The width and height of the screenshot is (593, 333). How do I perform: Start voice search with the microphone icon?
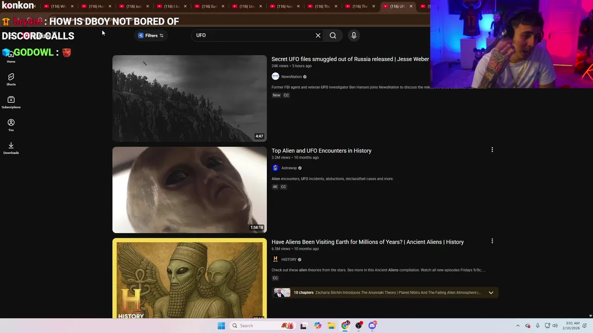click(x=353, y=36)
